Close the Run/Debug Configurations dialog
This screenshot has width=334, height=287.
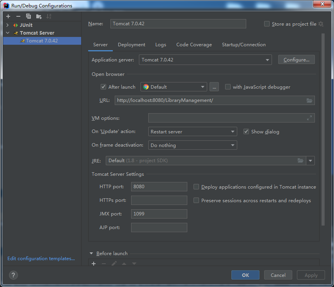coord(322,4)
